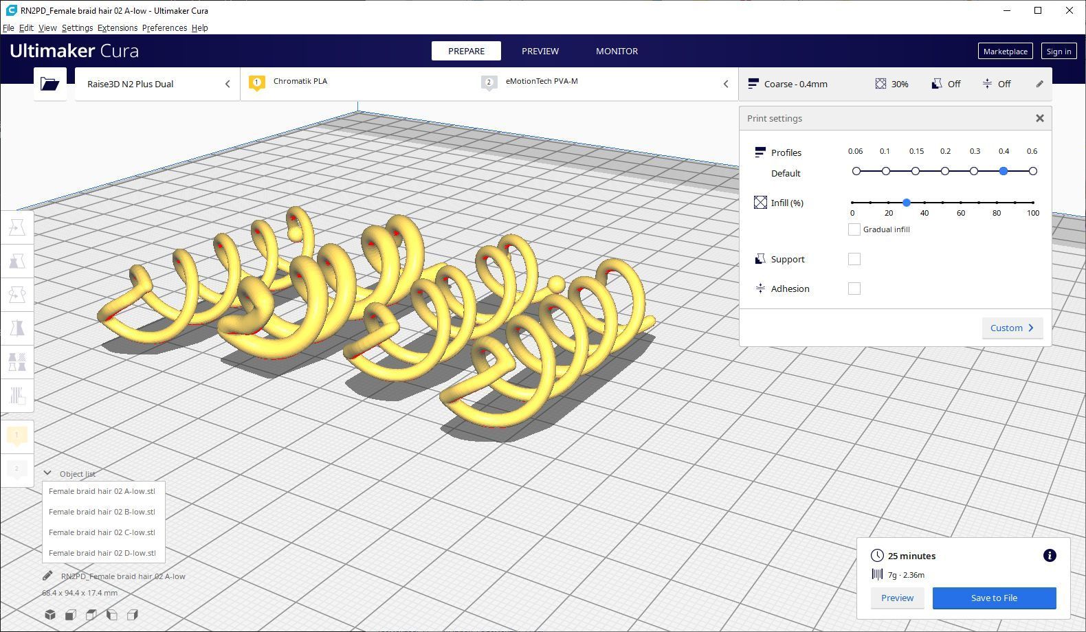This screenshot has width=1086, height=632.
Task: Enable the Gradual infill checkbox
Action: click(x=854, y=229)
